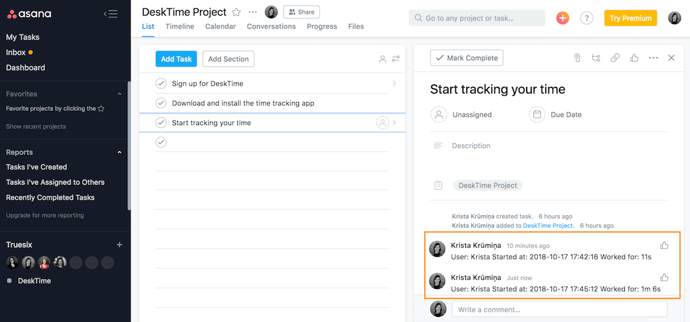Open the help question mark icon
This screenshot has width=690, height=322.
[586, 18]
